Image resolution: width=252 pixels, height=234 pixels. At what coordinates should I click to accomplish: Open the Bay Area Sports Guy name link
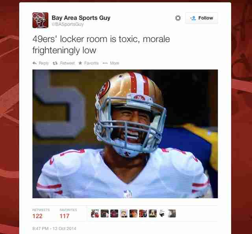tap(81, 18)
